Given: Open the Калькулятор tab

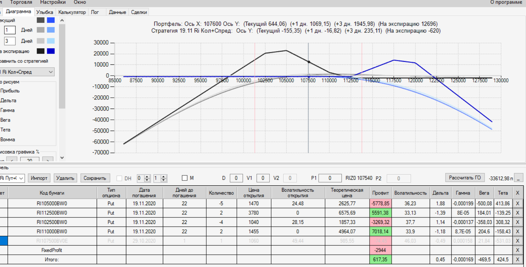Looking at the screenshot, I should pyautogui.click(x=72, y=12).
